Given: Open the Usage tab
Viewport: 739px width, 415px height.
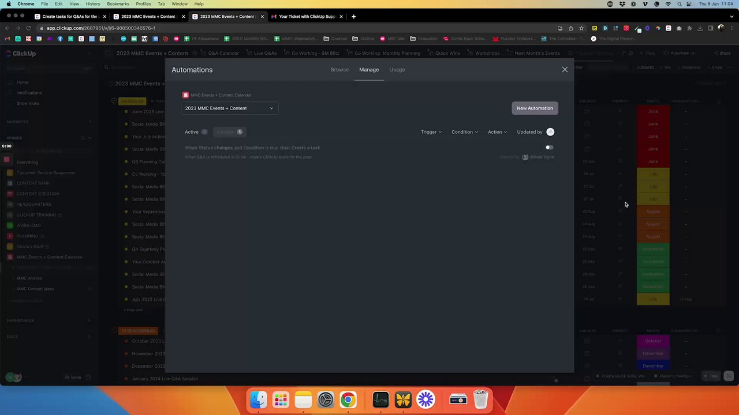Looking at the screenshot, I should pyautogui.click(x=397, y=70).
